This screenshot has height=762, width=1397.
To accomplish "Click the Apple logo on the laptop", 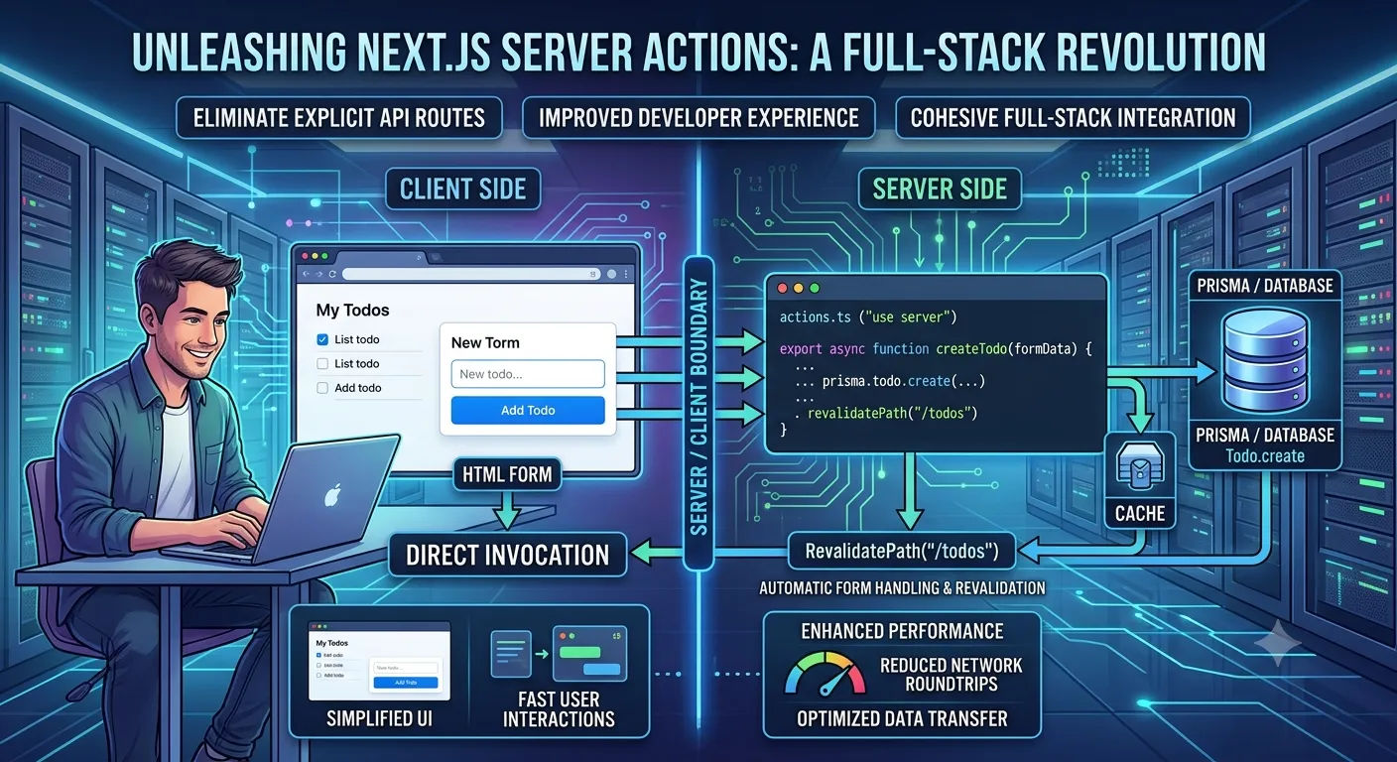I will pyautogui.click(x=332, y=494).
